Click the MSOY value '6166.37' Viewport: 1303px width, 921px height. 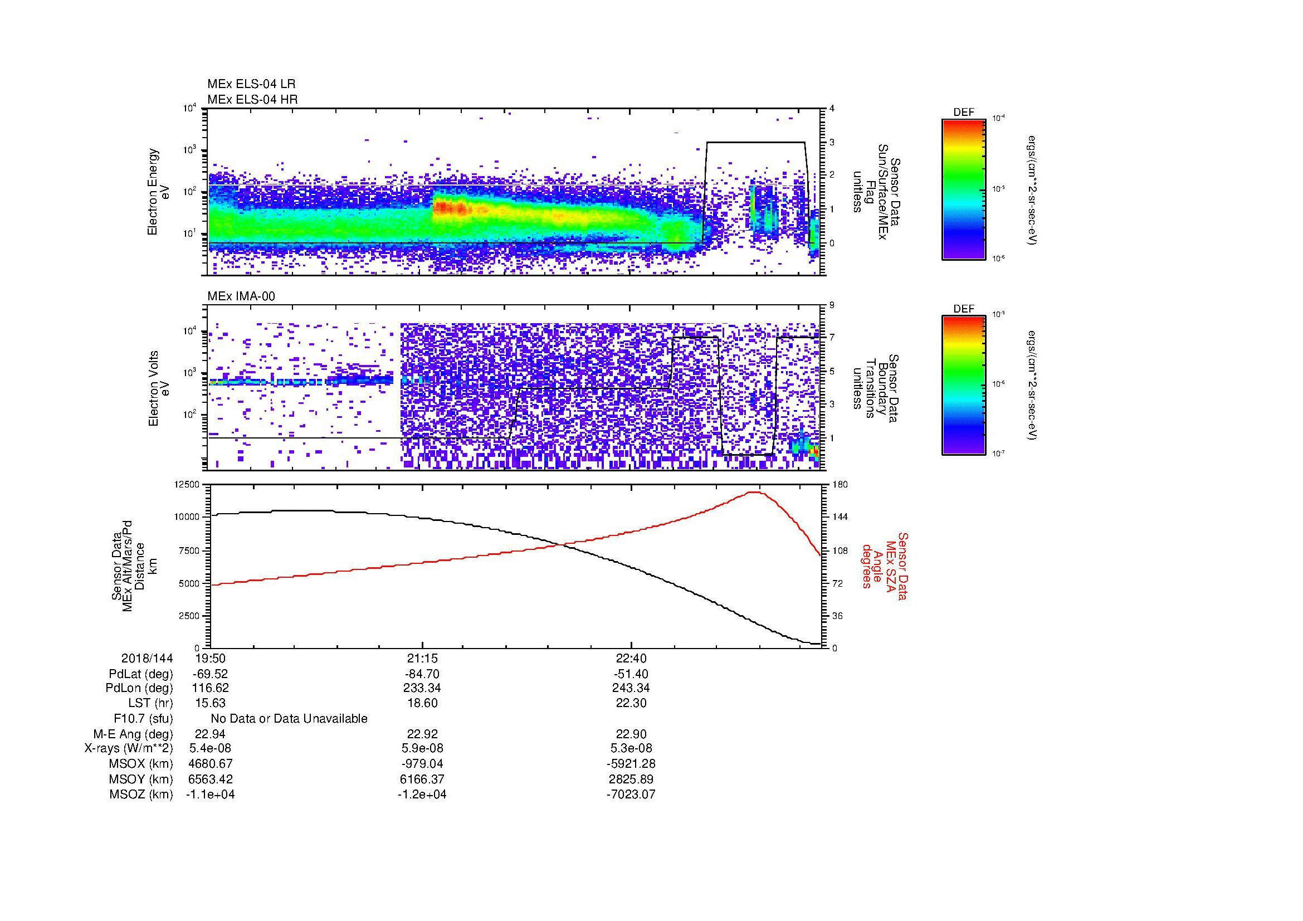pyautogui.click(x=422, y=779)
